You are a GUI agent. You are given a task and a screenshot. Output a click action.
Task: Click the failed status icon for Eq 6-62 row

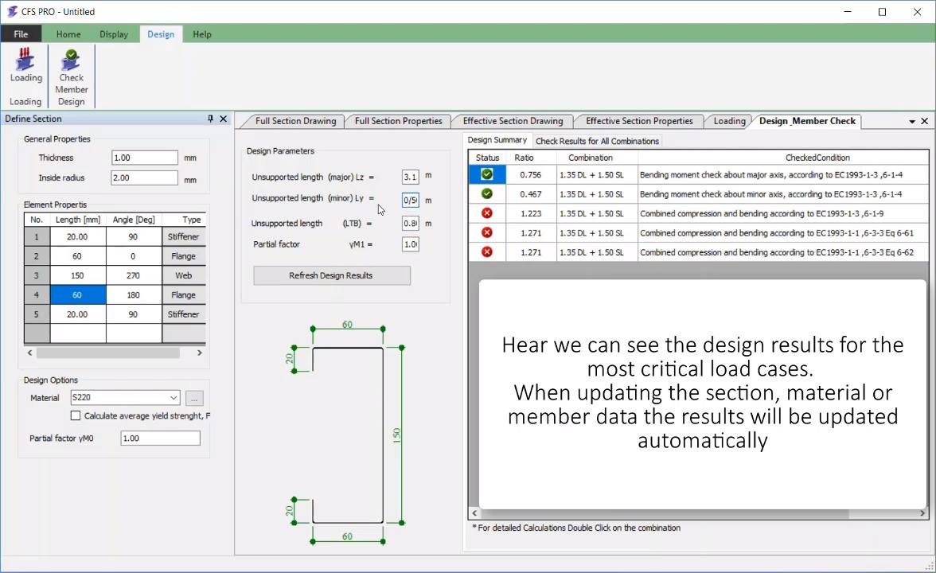(x=487, y=251)
